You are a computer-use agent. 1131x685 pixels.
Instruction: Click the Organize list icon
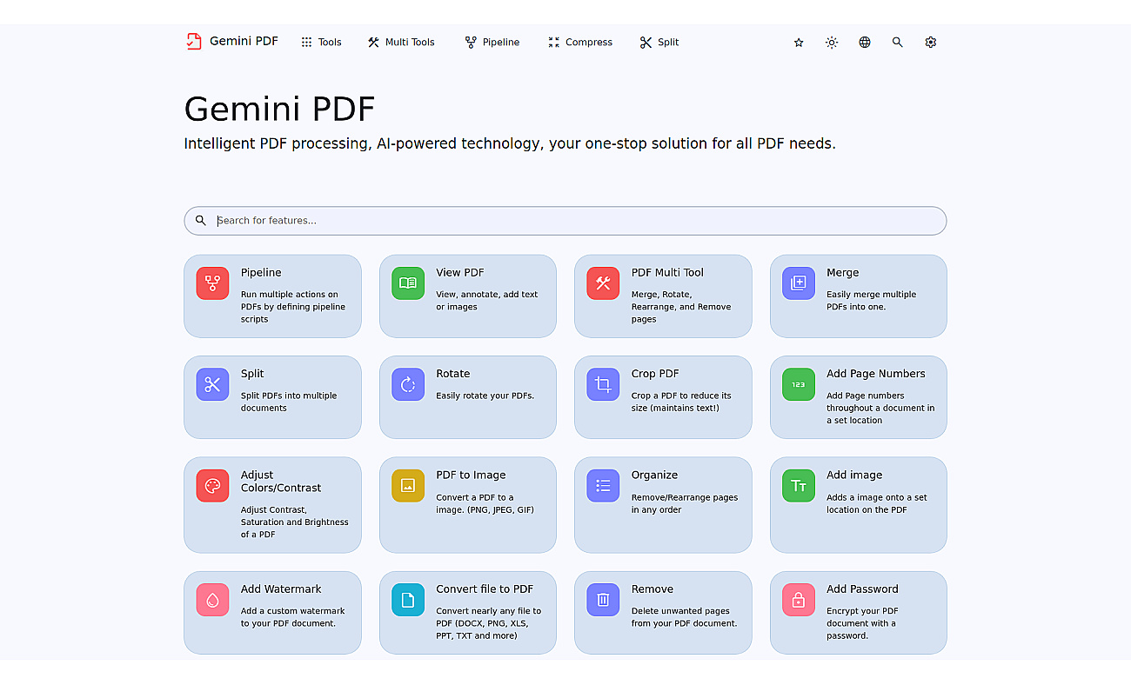click(603, 486)
